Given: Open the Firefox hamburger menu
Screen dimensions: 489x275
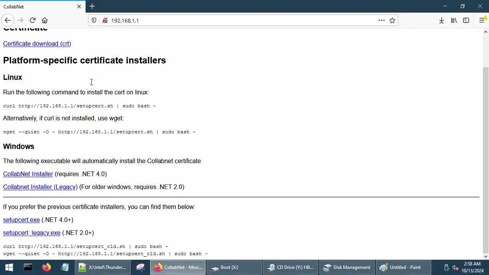Looking at the screenshot, I should (x=482, y=20).
